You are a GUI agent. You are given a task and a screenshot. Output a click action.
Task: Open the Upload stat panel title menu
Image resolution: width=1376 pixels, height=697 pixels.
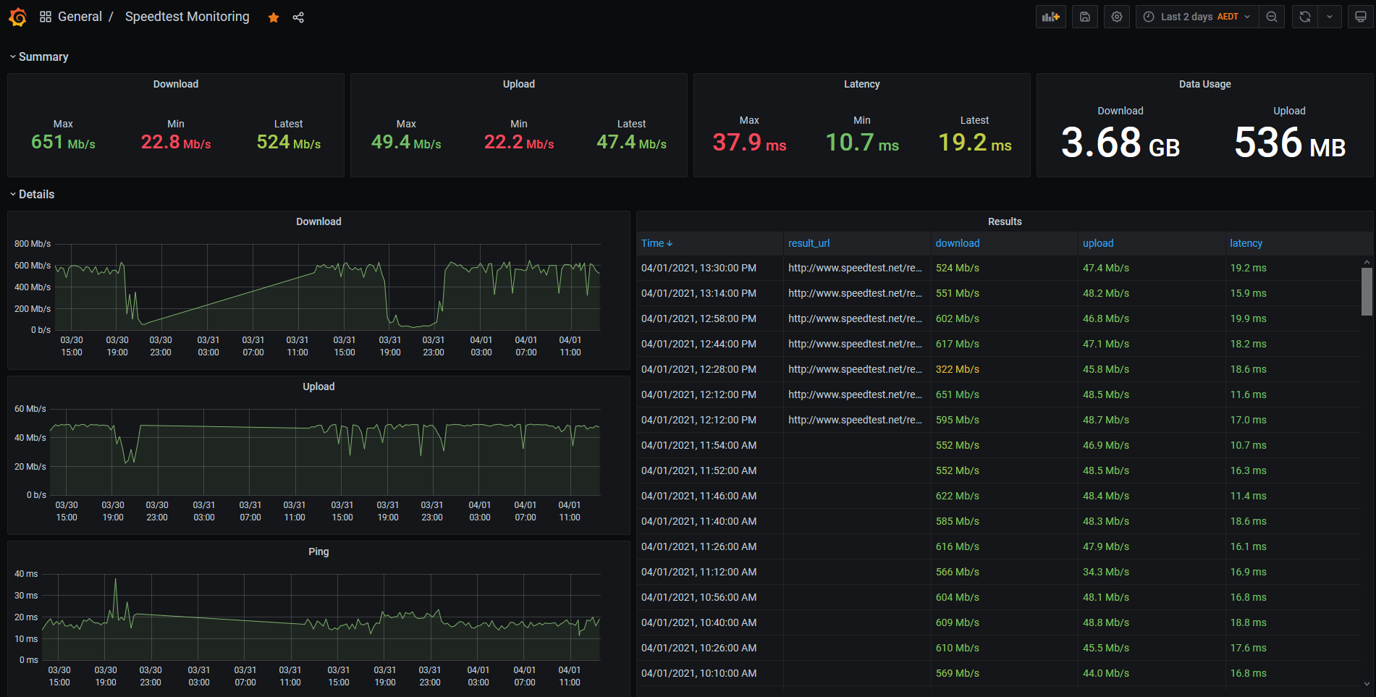coord(519,84)
